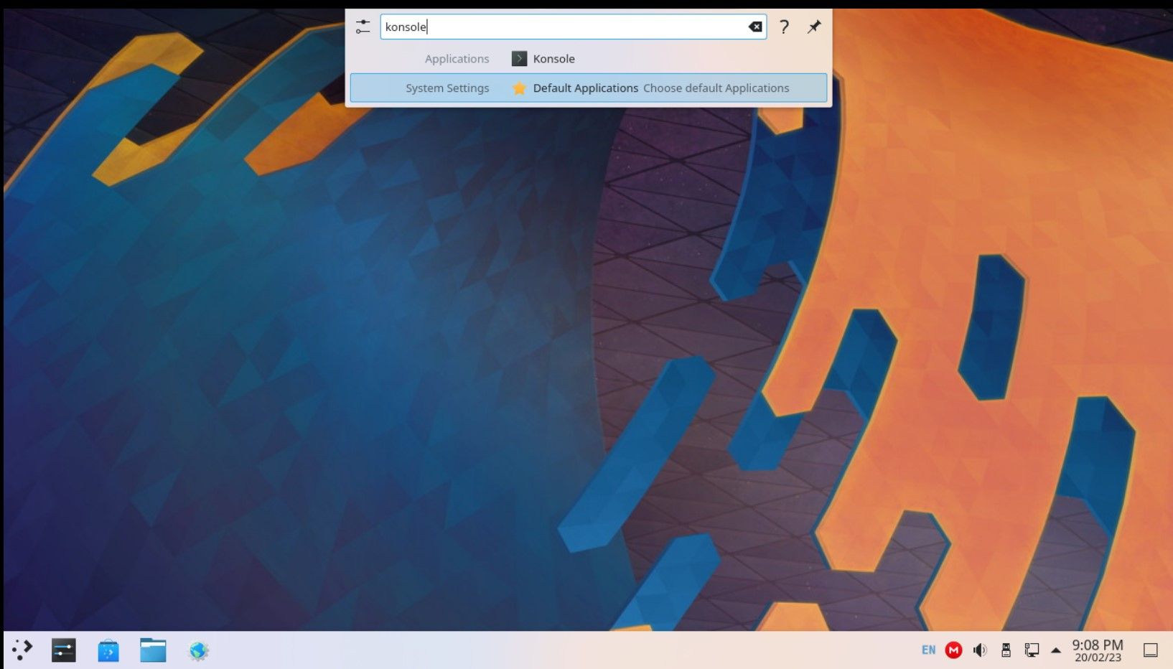Open the MEGA sync tray icon

click(x=953, y=650)
